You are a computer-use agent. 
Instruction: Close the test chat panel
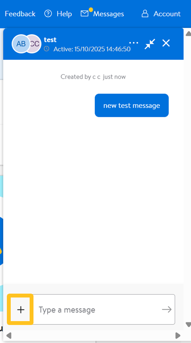point(166,43)
